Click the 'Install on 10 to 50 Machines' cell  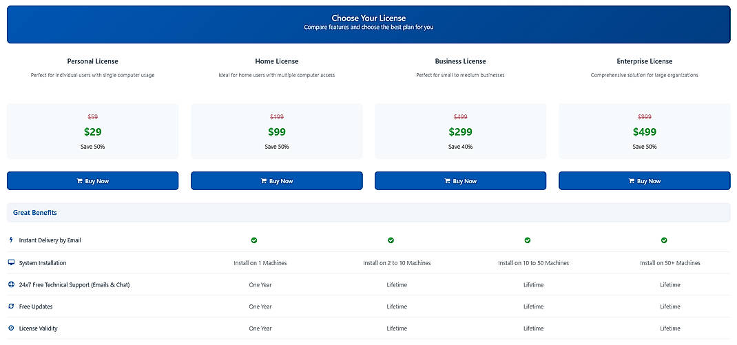click(x=534, y=263)
